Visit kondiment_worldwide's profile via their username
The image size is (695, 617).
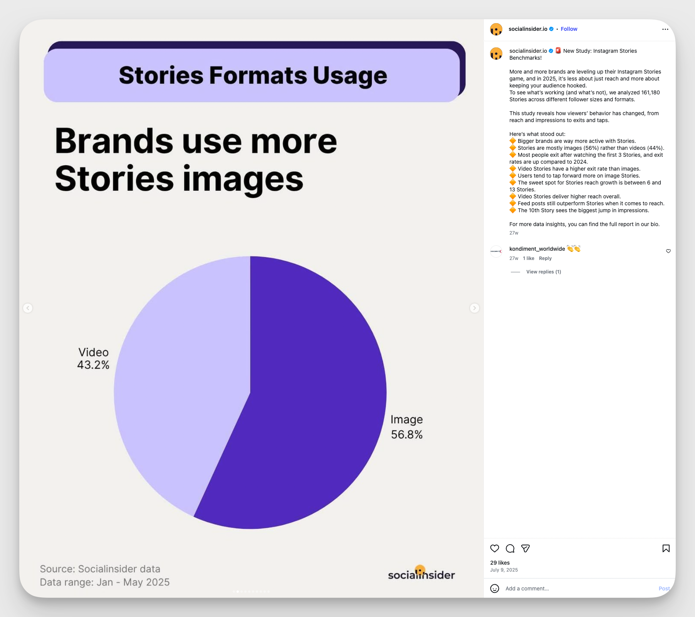tap(536, 248)
